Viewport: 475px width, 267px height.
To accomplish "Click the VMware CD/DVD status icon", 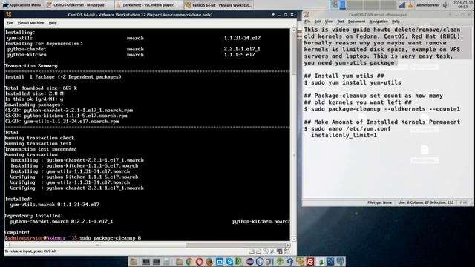I will click(266, 251).
